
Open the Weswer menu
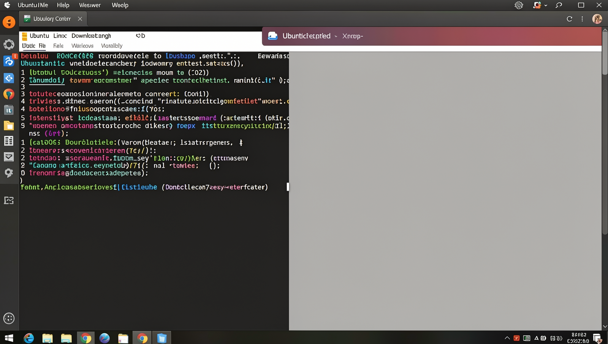[90, 5]
